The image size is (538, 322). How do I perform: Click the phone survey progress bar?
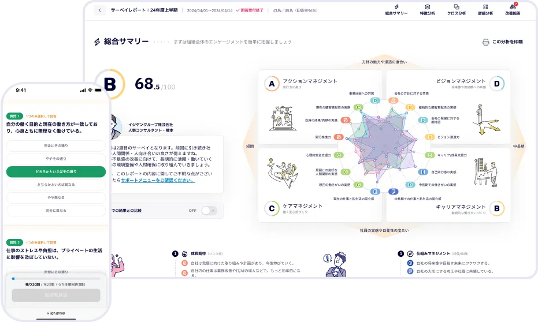pos(56,279)
